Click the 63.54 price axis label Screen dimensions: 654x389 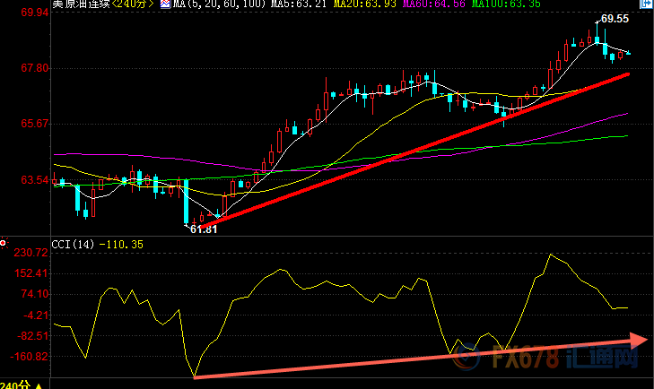point(35,179)
